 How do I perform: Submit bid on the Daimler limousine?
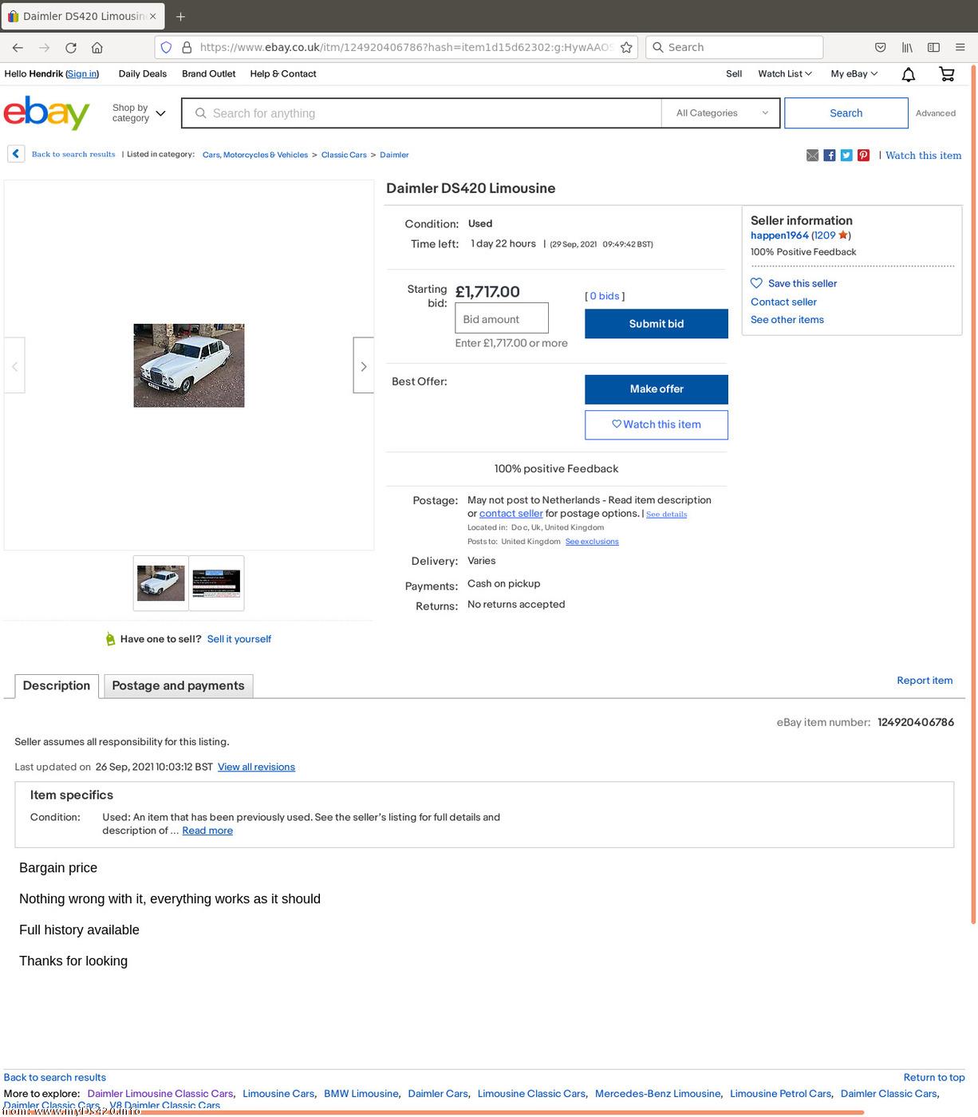tap(657, 324)
